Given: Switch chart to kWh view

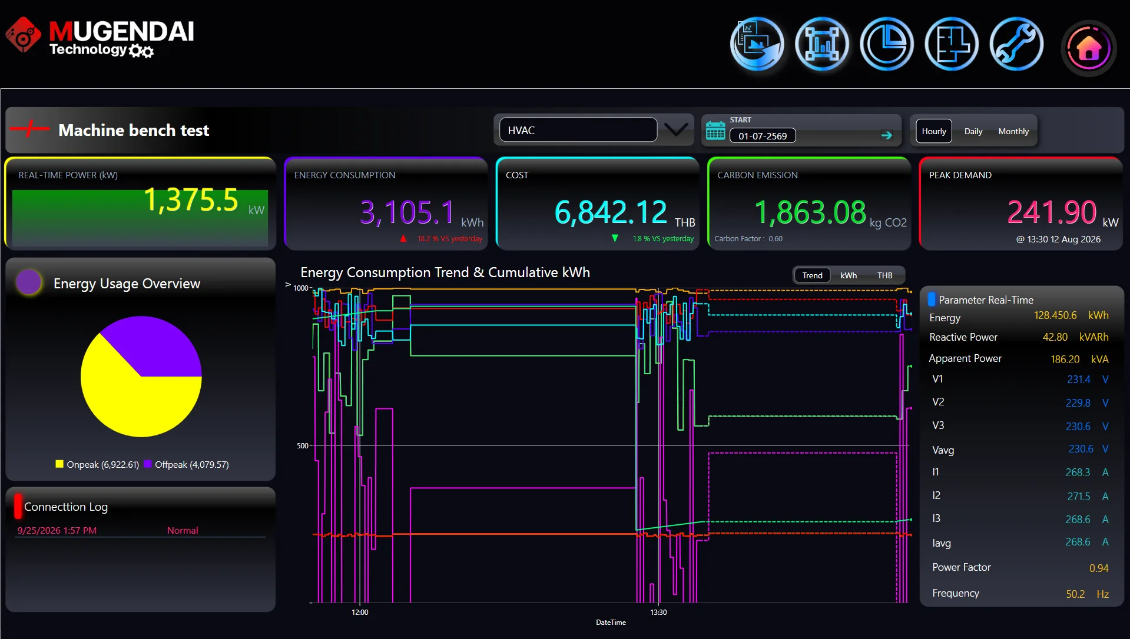Looking at the screenshot, I should coord(849,275).
